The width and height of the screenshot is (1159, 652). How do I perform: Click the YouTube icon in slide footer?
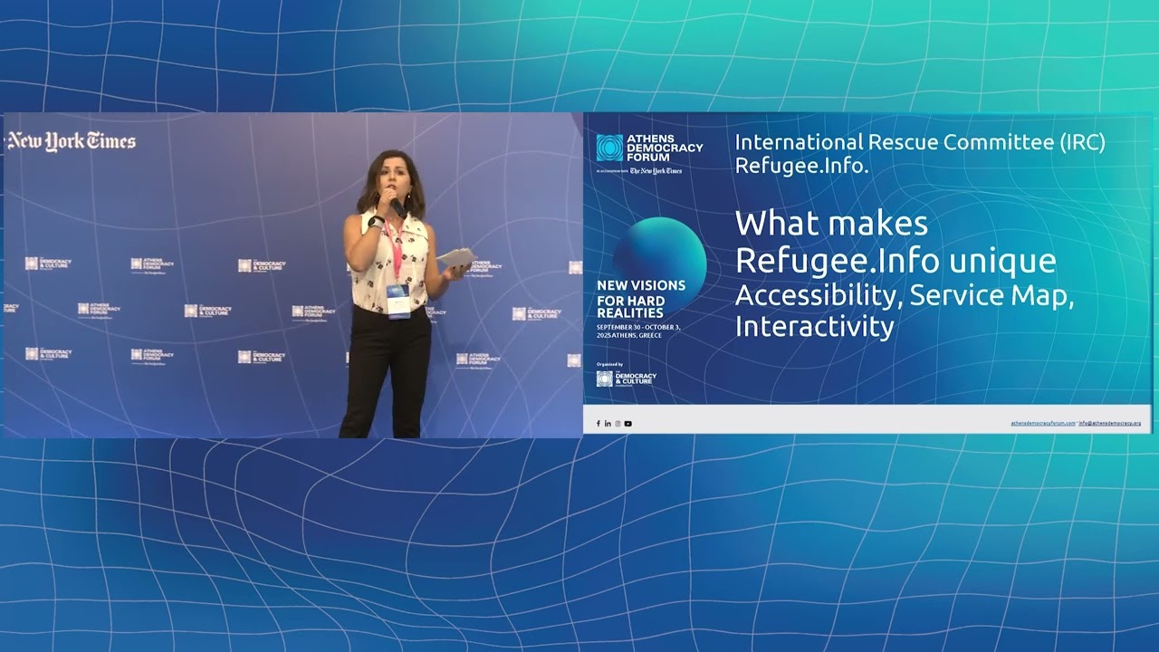point(627,424)
